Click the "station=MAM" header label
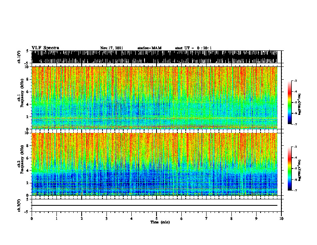 click(x=149, y=48)
